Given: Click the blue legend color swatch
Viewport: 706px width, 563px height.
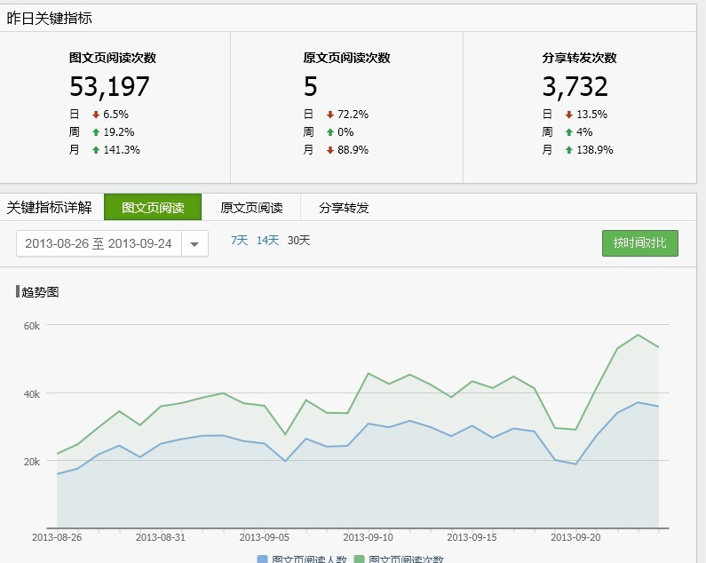Looking at the screenshot, I should (x=262, y=559).
